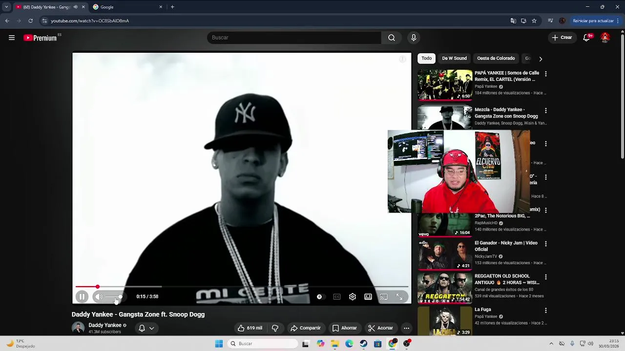Open options for Reggaeton Old School video
This screenshot has width=625, height=351.
545,277
